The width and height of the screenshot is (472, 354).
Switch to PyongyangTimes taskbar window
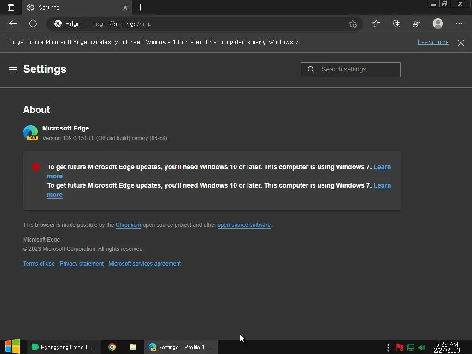coord(64,348)
